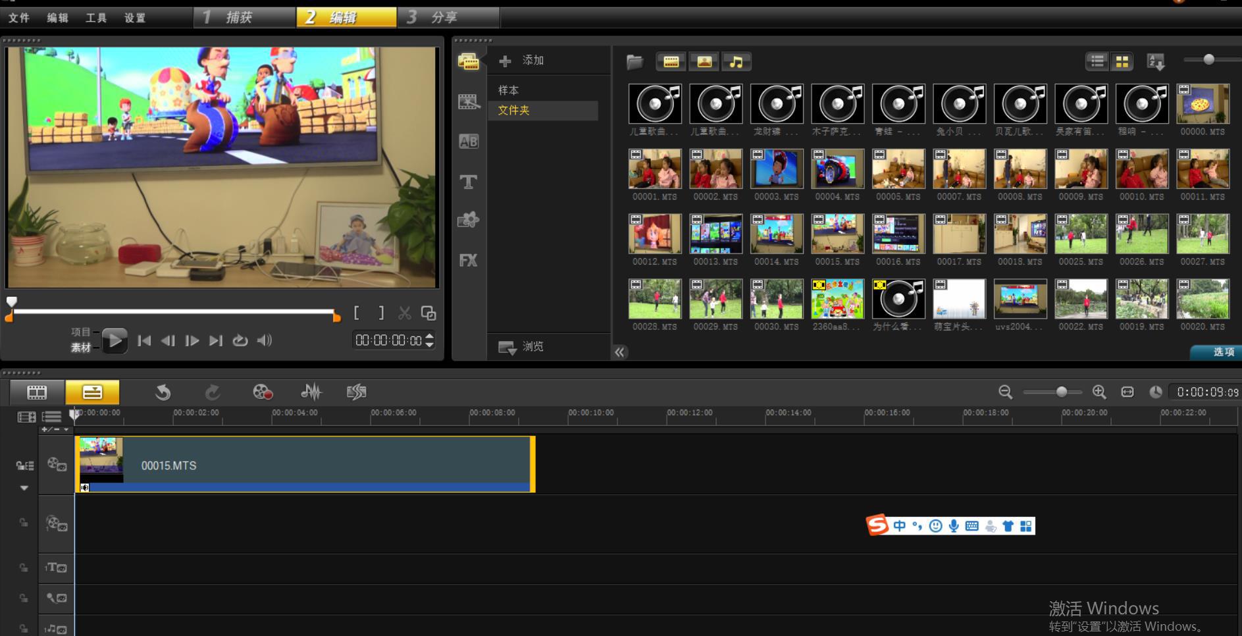Open the +/- track add-remove dropdown
The width and height of the screenshot is (1242, 636).
coord(55,429)
